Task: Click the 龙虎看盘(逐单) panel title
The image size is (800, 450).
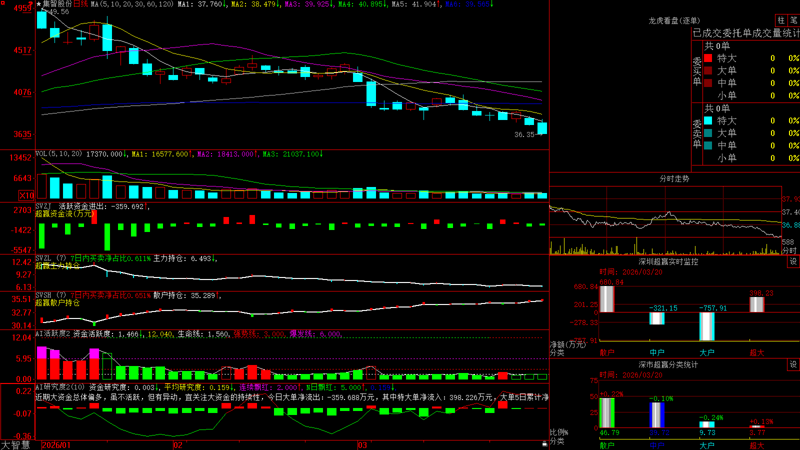Action: pyautogui.click(x=674, y=20)
